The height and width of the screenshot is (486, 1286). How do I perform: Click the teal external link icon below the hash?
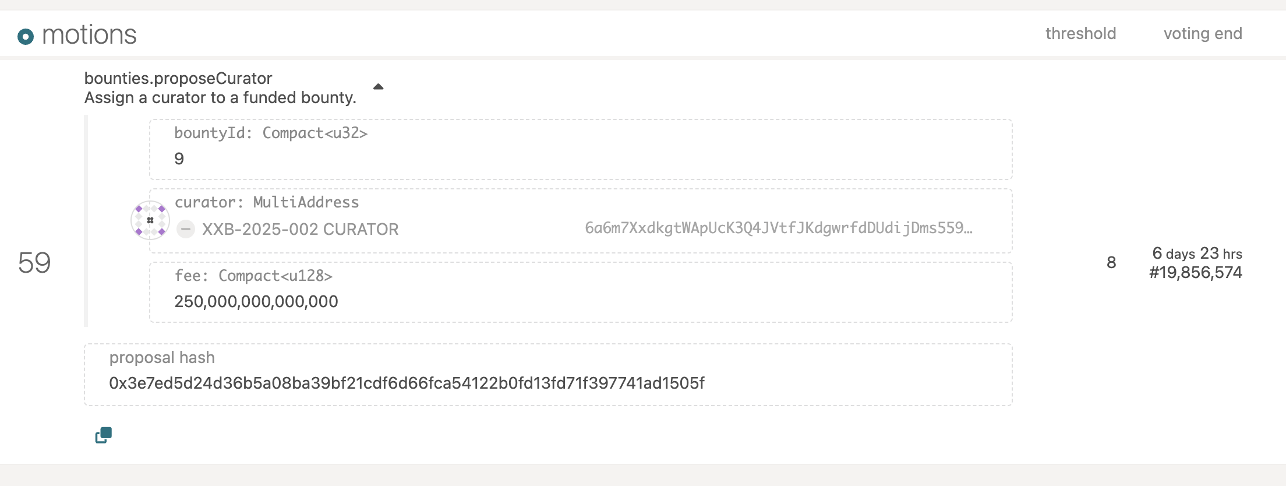coord(104,435)
